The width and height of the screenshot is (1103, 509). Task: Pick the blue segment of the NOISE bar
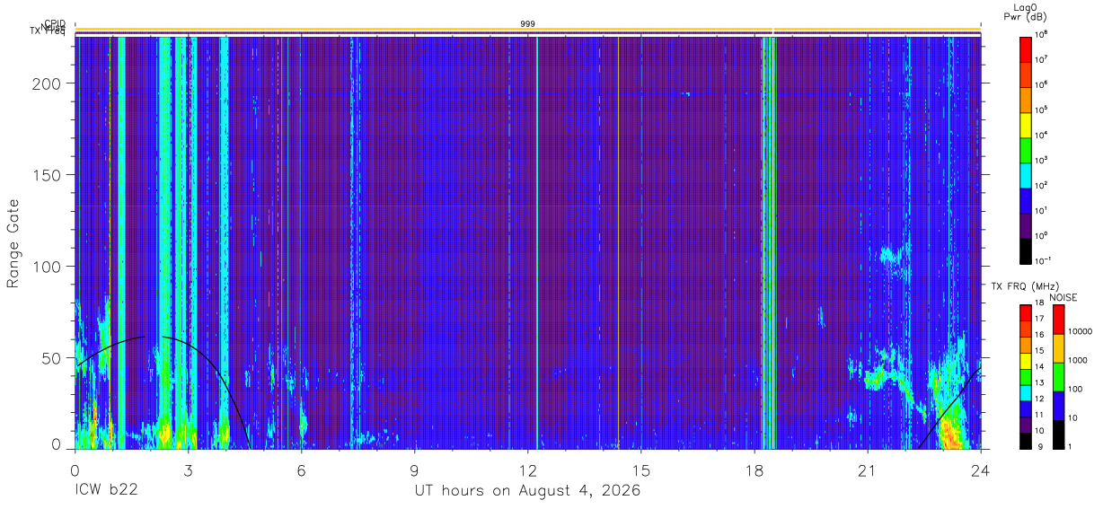(x=1057, y=405)
